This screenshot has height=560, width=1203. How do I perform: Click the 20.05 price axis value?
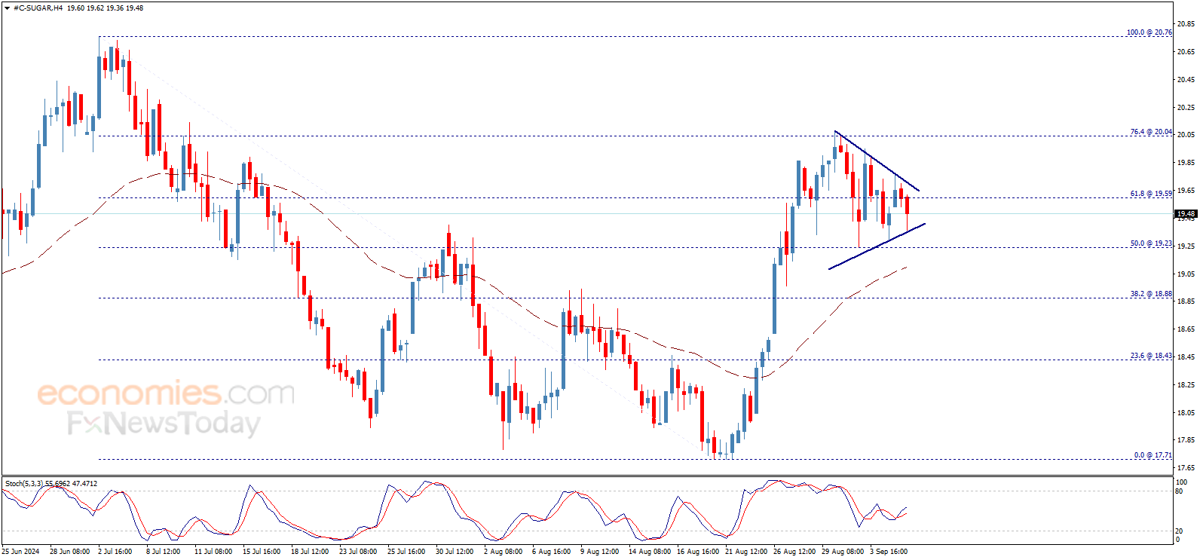[1186, 135]
